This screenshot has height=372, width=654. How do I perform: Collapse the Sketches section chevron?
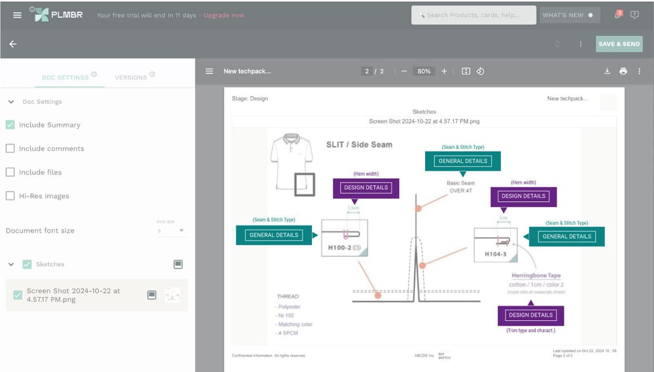(x=11, y=264)
